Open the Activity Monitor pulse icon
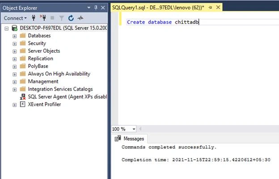 [x=80, y=18]
